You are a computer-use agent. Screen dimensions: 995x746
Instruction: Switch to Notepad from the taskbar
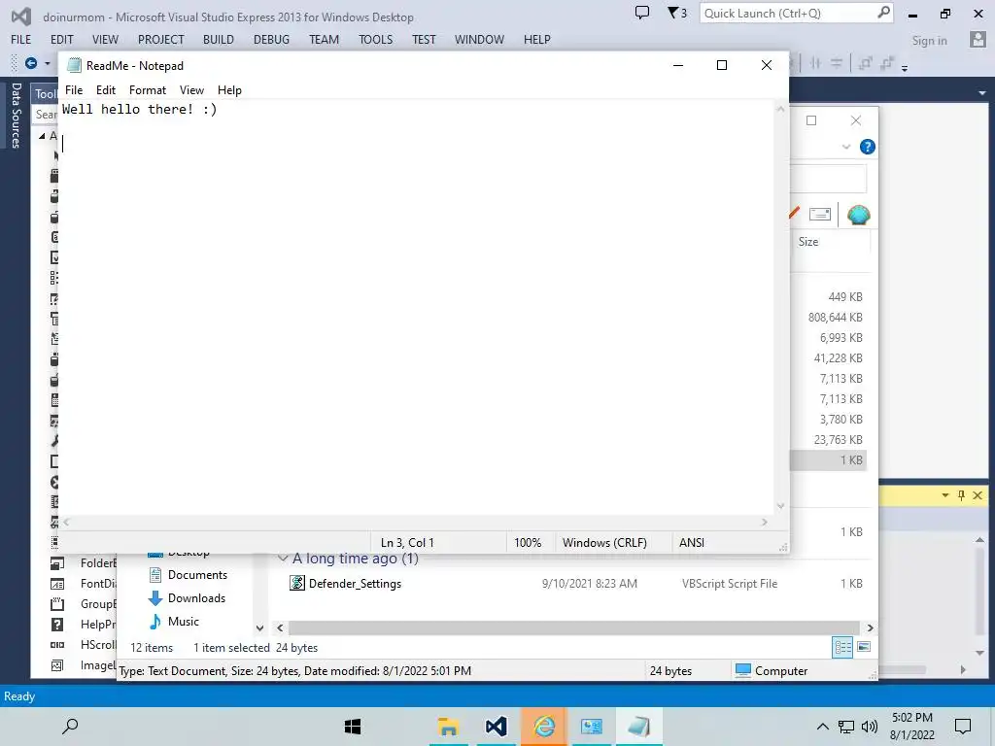tap(639, 727)
